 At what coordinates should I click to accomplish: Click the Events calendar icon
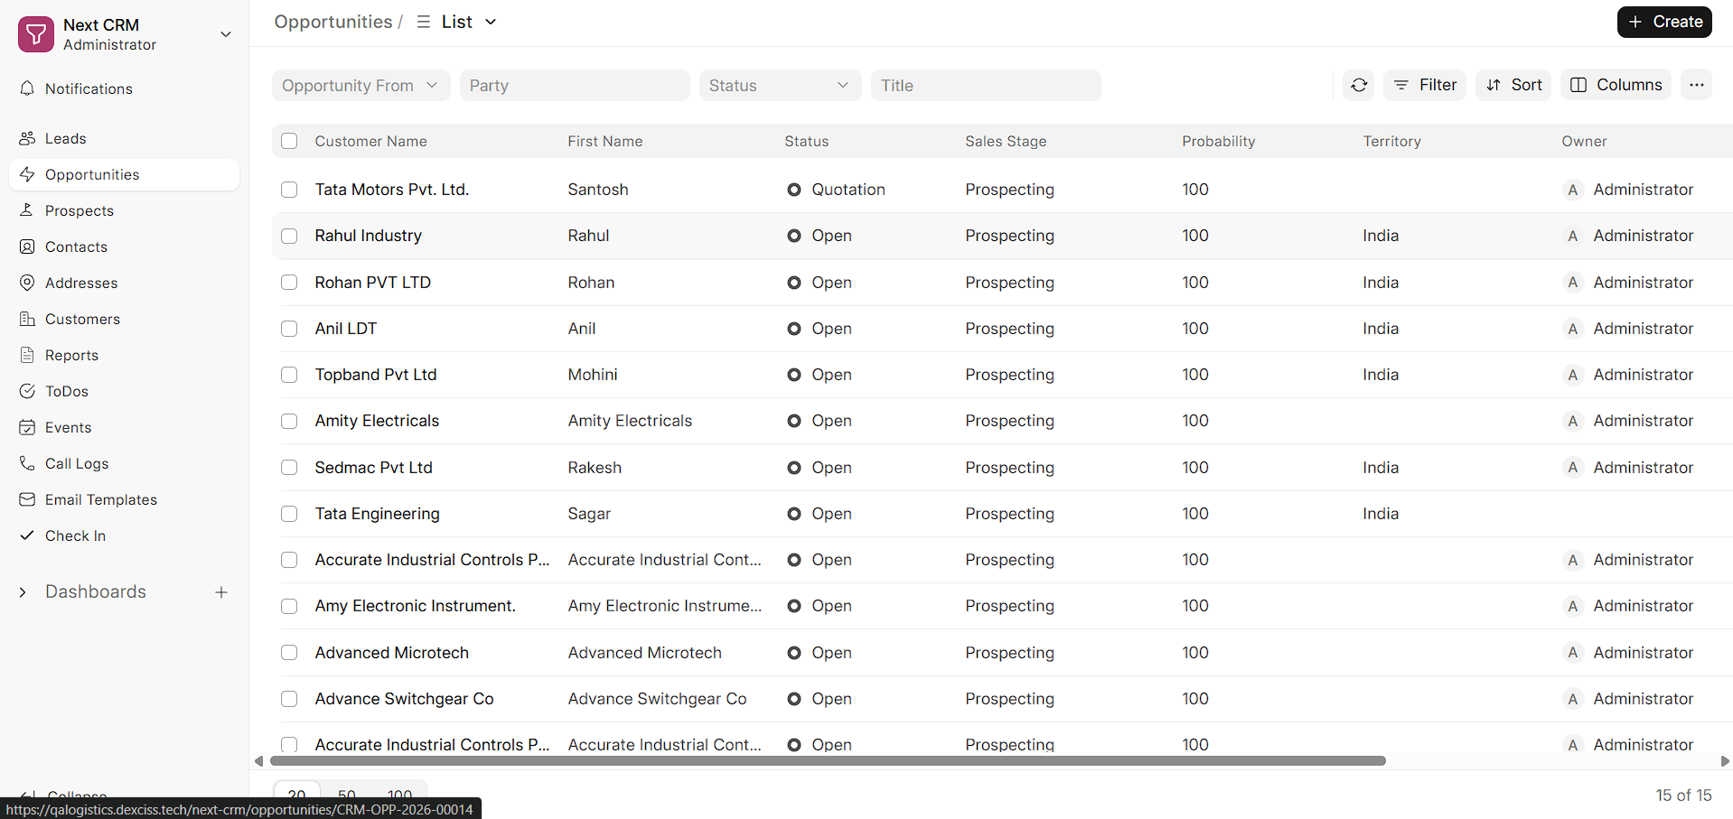coord(27,427)
